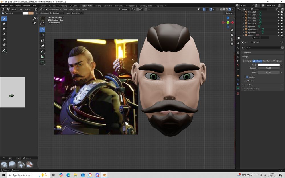Image resolution: width=285 pixels, height=178 pixels.
Task: Activate the Rotate tool in viewport toolbar
Action: [42, 35]
